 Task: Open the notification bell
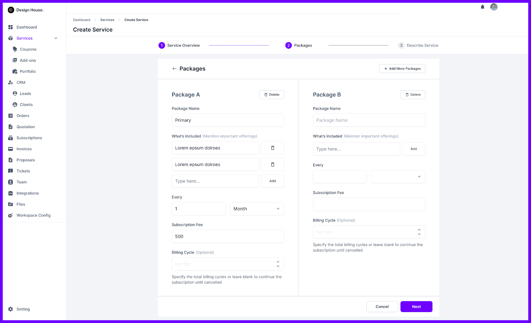click(x=482, y=7)
